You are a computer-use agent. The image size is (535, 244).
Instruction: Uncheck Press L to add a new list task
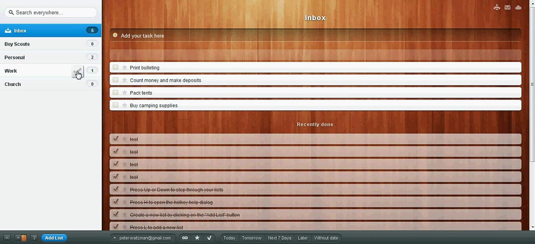tap(116, 227)
